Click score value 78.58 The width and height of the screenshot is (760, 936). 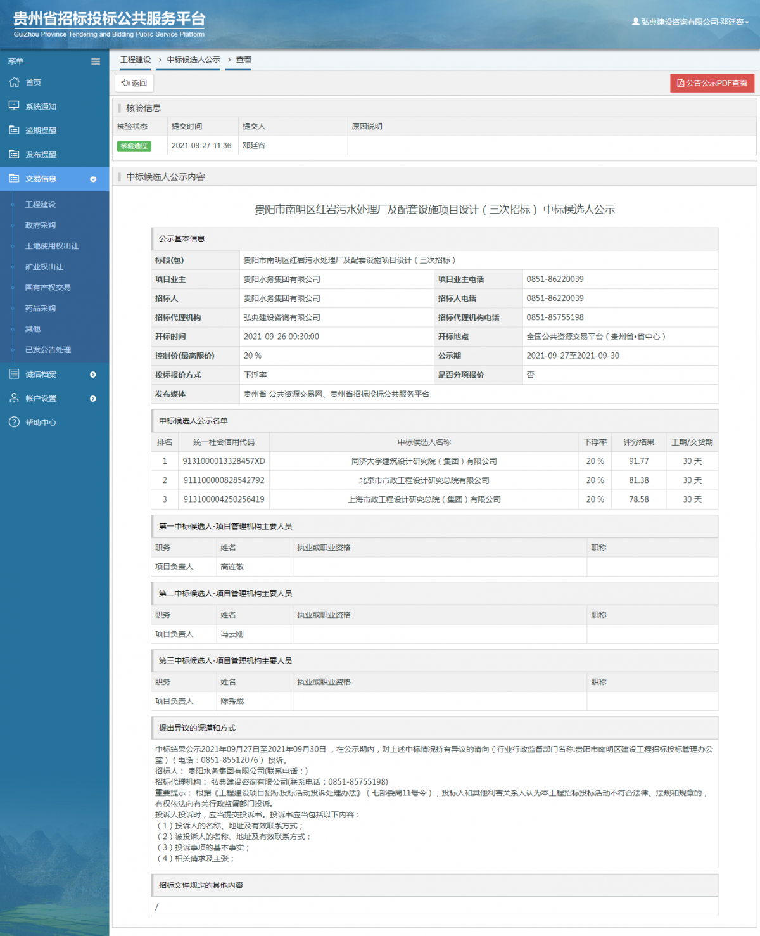click(638, 499)
